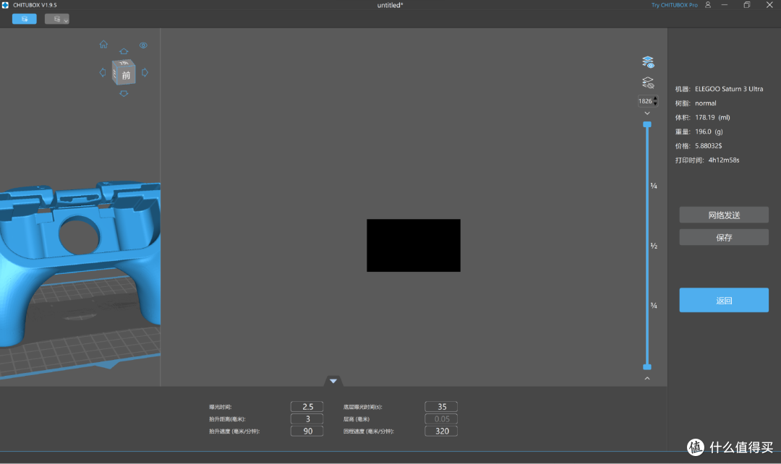Jump to ½ mark on layer slider

(654, 246)
